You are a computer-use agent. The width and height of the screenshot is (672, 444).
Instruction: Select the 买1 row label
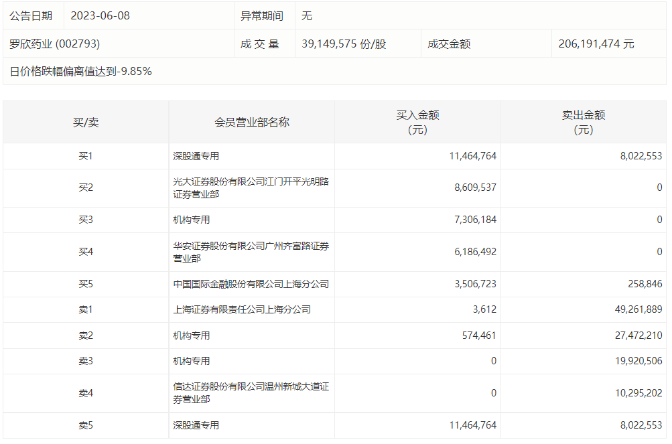pos(86,156)
